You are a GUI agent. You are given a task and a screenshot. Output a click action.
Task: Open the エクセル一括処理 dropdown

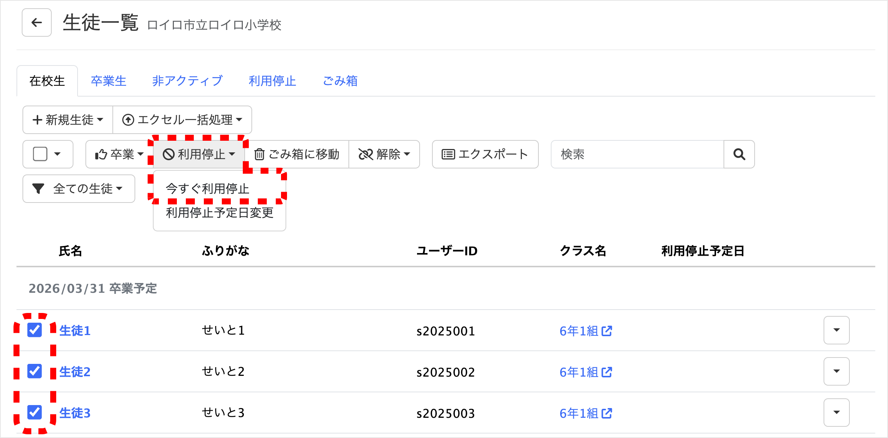point(182,120)
